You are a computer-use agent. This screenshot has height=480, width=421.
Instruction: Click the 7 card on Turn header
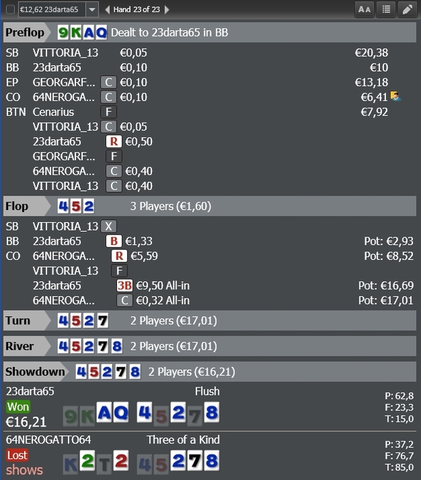(103, 320)
